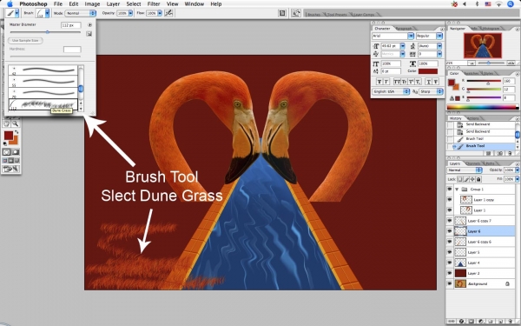This screenshot has height=326, width=521.
Task: Click the Master Diameter slider handle
Action: (x=48, y=32)
